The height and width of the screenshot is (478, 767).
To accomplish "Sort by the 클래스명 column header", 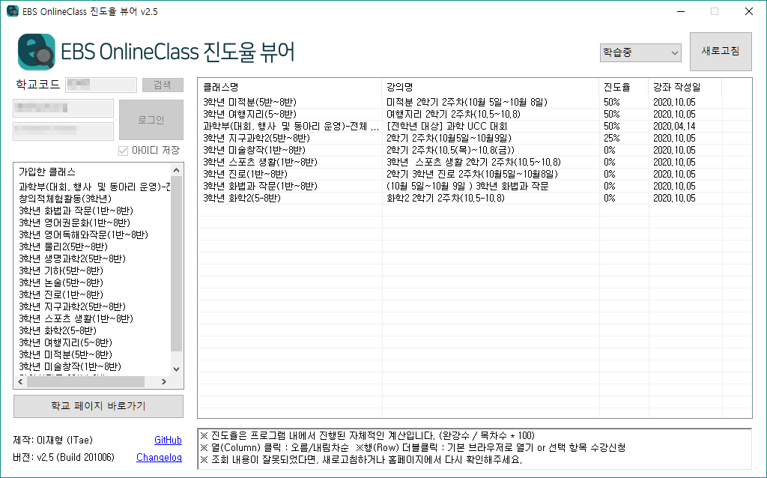I will 290,87.
